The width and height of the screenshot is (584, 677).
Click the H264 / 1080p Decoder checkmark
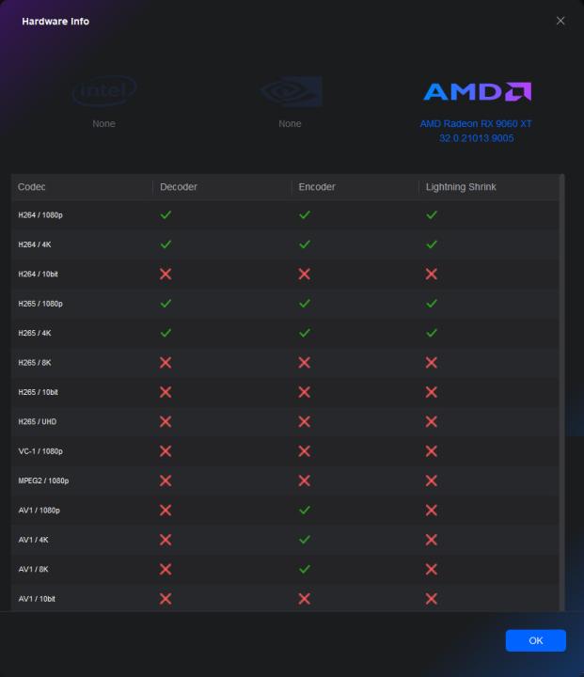point(166,215)
